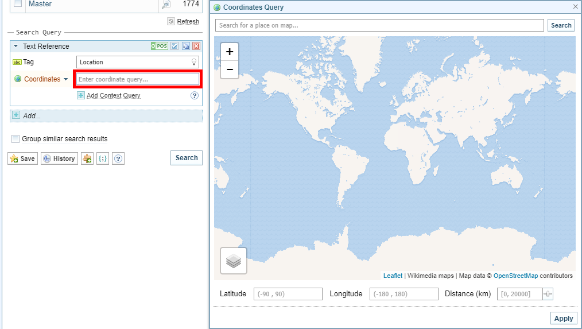This screenshot has width=582, height=329.
Task: Open the map layers control
Action: coord(234,261)
